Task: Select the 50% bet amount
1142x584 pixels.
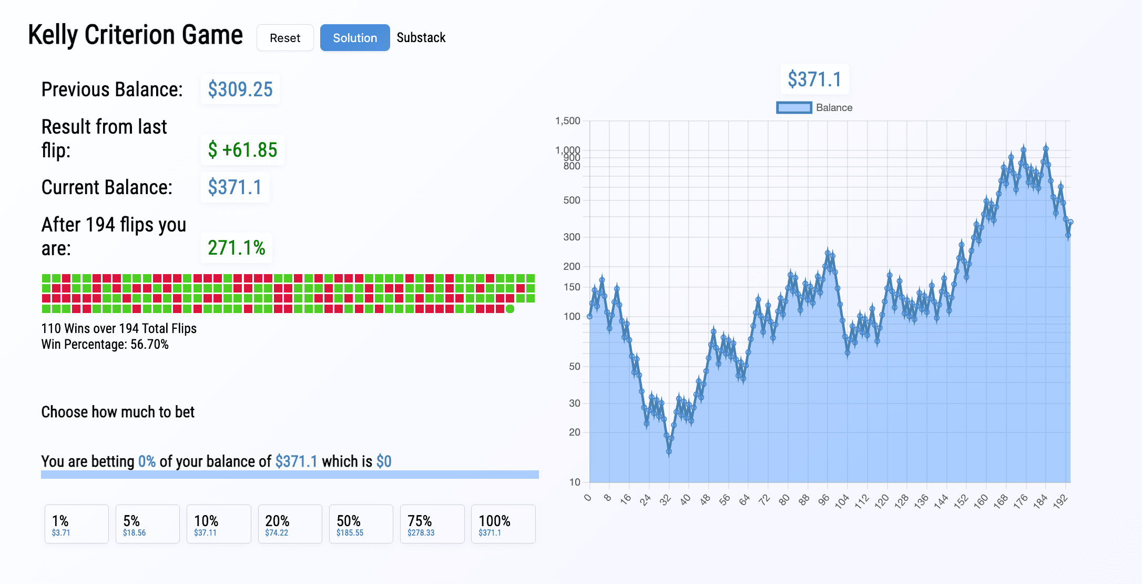Action: [361, 524]
